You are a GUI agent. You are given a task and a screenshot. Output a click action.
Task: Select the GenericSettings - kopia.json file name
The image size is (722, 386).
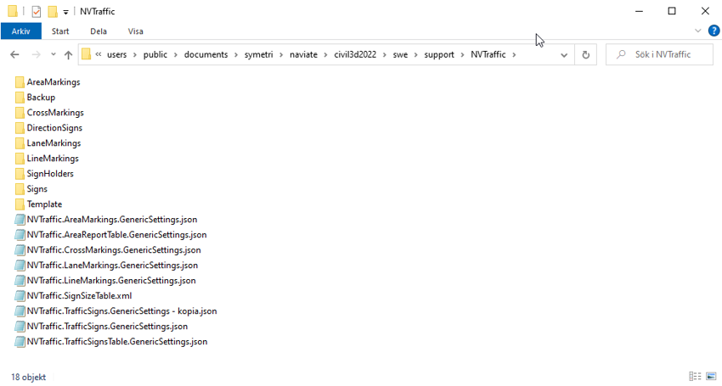121,311
